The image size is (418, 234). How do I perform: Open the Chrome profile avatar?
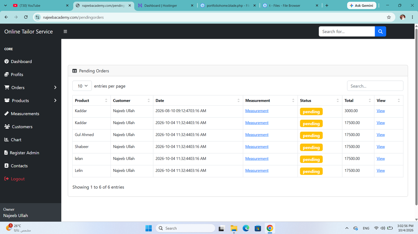coord(403,17)
